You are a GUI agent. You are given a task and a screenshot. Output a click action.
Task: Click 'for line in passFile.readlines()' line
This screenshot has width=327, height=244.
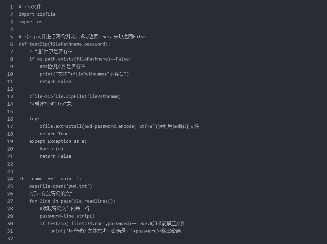pyautogui.click(x=72, y=201)
